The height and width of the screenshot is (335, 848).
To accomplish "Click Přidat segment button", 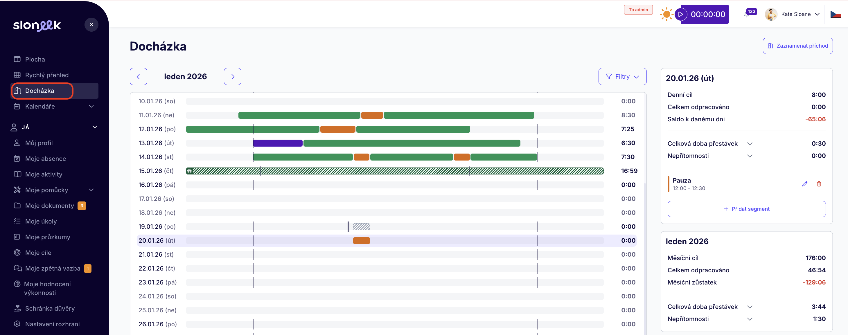I will 746,209.
